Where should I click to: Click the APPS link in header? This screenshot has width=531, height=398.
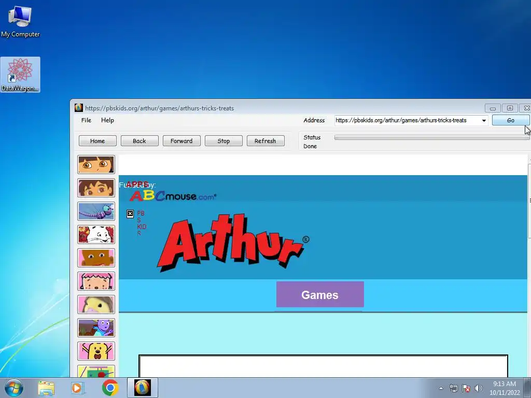pos(137,184)
